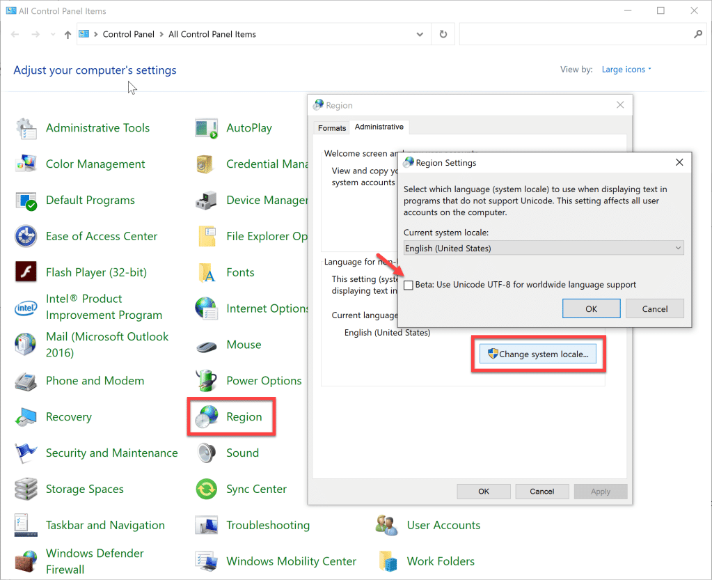
Task: Click Cancel at bottom of Region window
Action: coord(541,492)
